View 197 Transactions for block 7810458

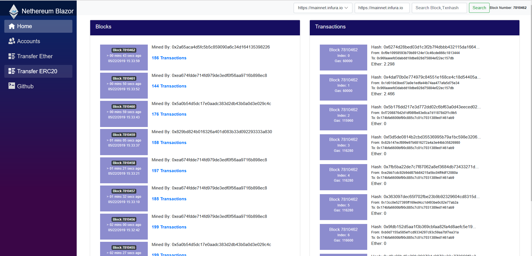[169, 171]
